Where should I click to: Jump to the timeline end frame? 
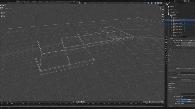point(85,102)
